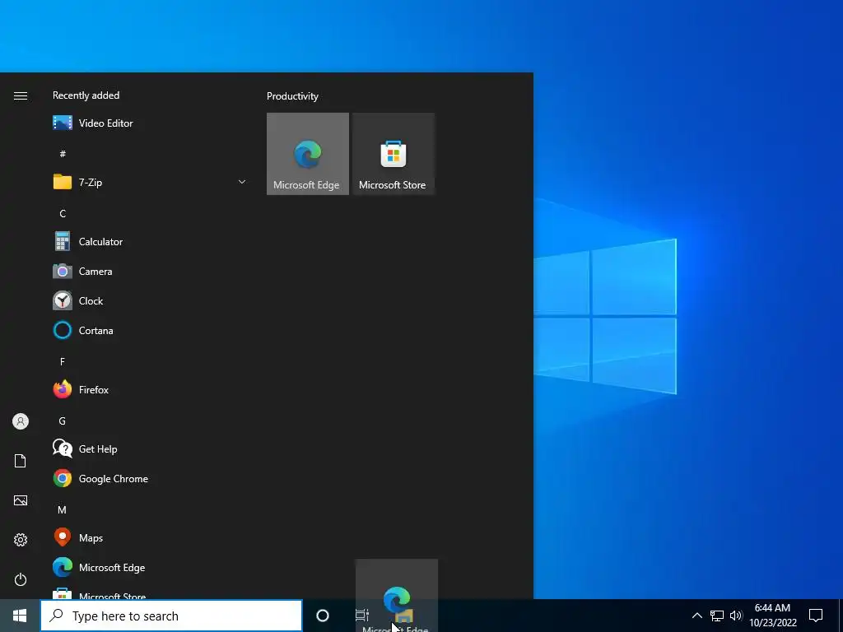Focus the Type here to search box
Image resolution: width=843 pixels, height=632 pixels.
pos(171,616)
